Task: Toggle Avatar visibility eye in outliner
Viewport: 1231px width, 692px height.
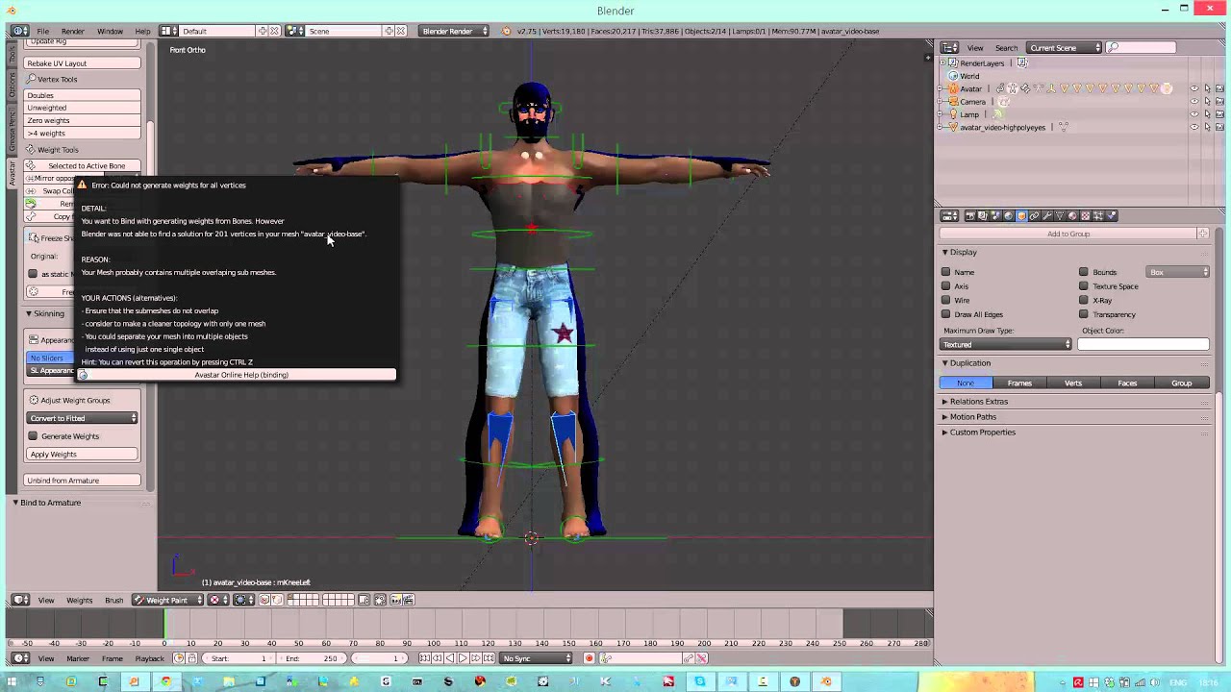Action: click(x=1194, y=88)
